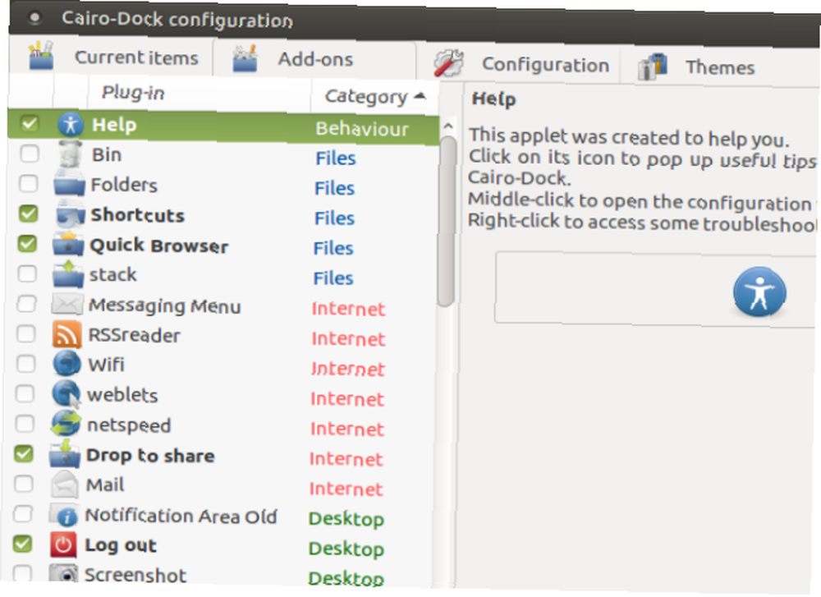Screen dimensions: 821x597
Task: Sort the list by Category column header
Action: pos(375,96)
